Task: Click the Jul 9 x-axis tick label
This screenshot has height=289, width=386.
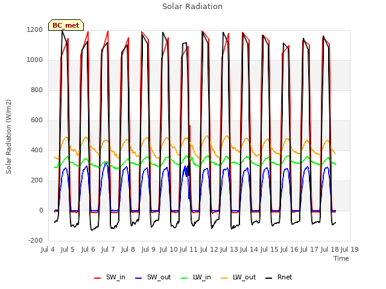Action: point(148,250)
